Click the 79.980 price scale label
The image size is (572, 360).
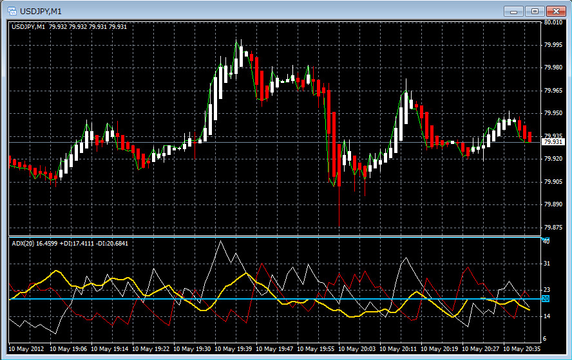553,67
